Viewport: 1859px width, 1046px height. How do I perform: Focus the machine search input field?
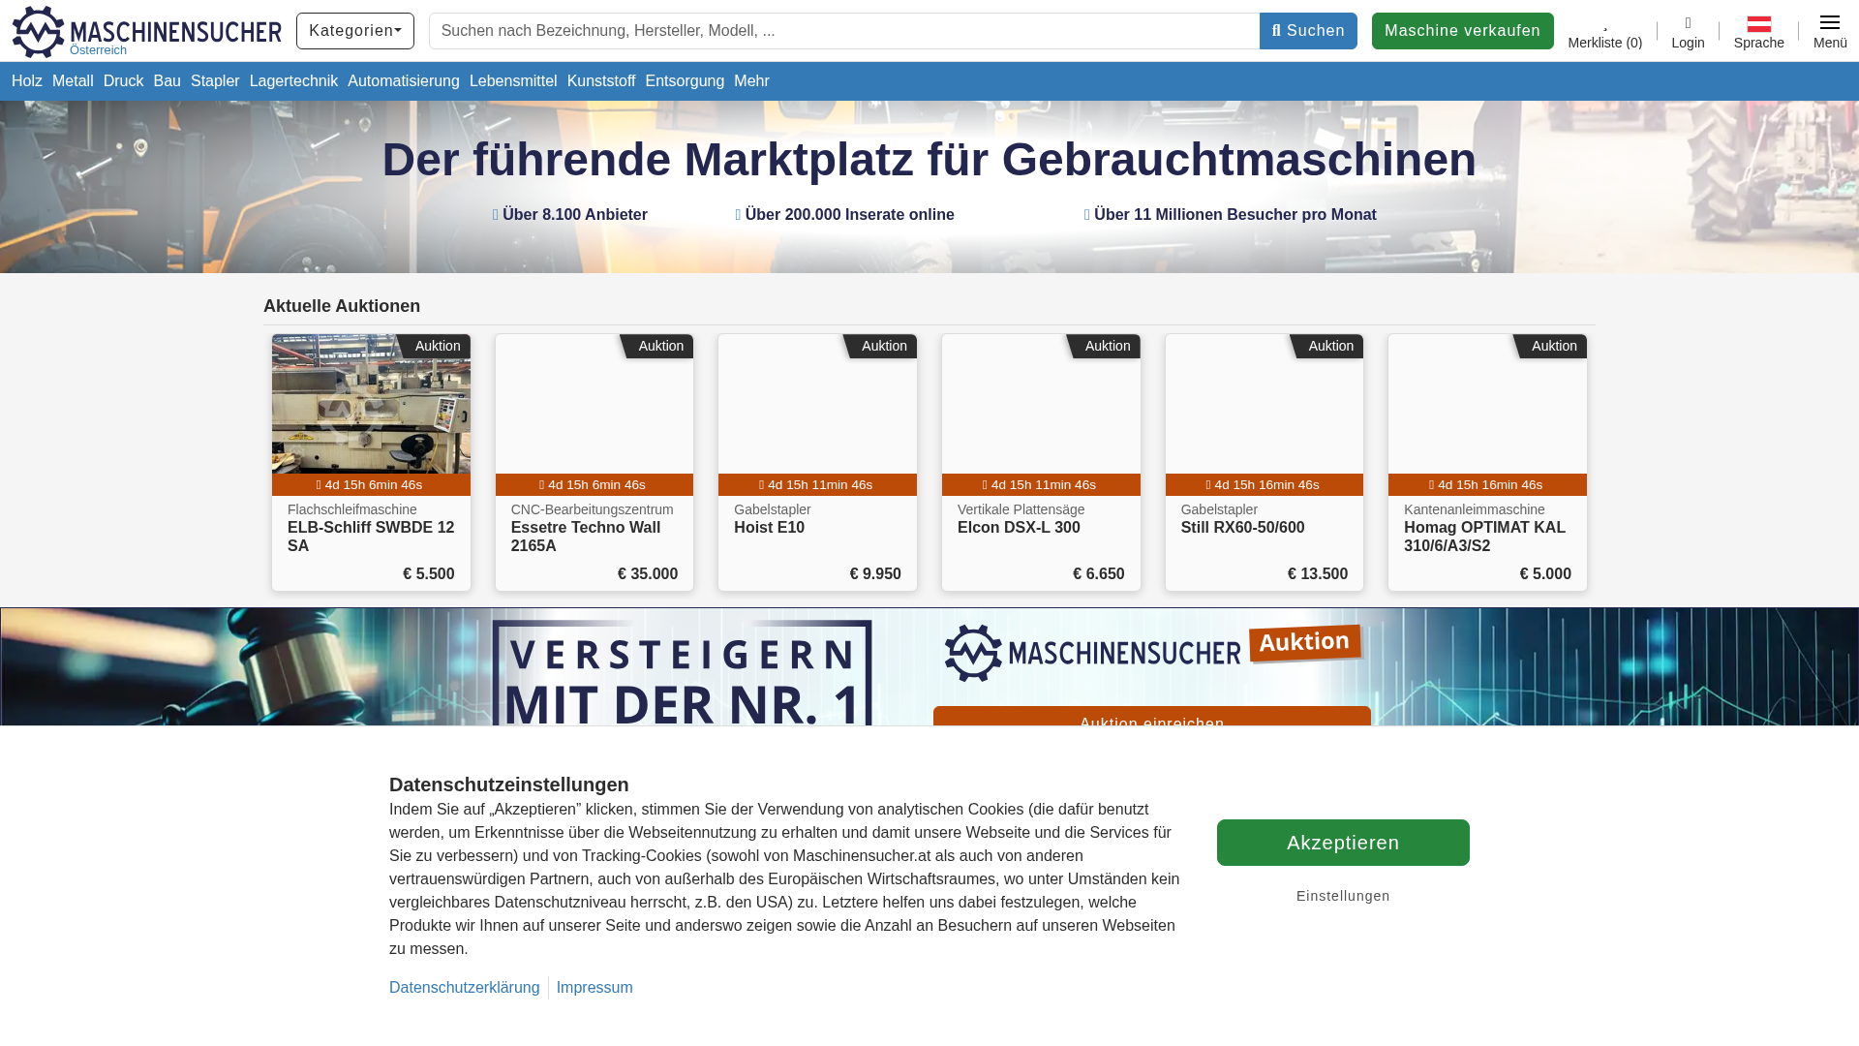click(x=844, y=31)
